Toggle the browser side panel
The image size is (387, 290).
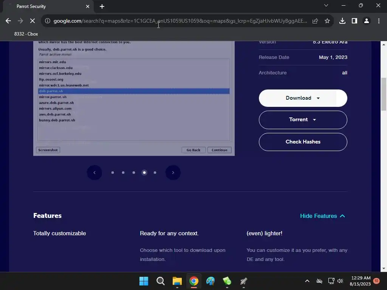click(354, 21)
